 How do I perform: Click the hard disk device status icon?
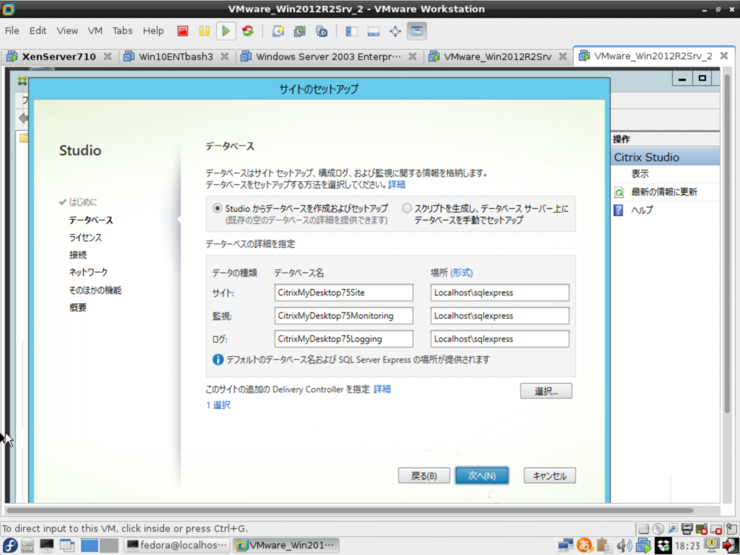[x=644, y=529]
